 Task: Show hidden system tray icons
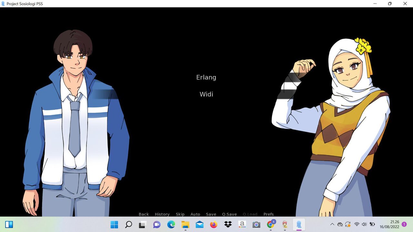pos(332,225)
